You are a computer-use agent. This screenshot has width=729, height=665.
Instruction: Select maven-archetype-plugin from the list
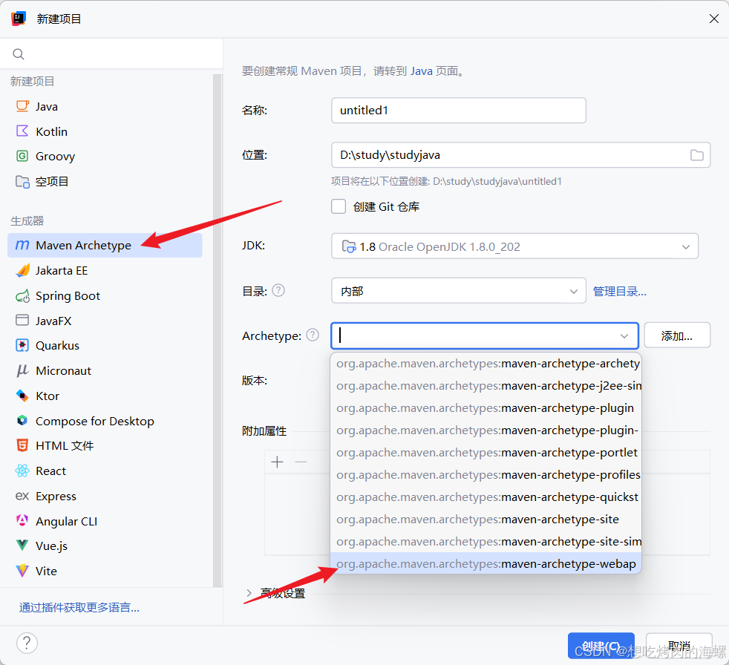[486, 408]
